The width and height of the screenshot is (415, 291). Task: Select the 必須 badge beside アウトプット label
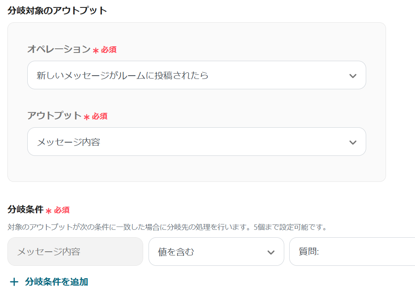pos(100,117)
